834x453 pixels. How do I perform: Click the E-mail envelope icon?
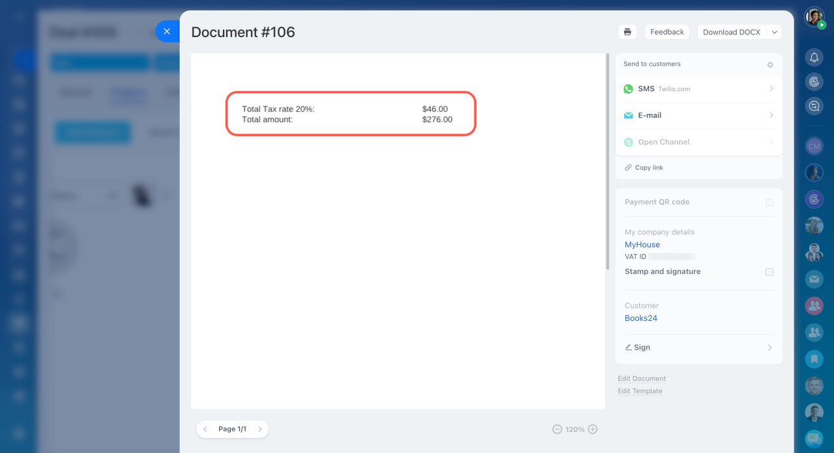[628, 115]
